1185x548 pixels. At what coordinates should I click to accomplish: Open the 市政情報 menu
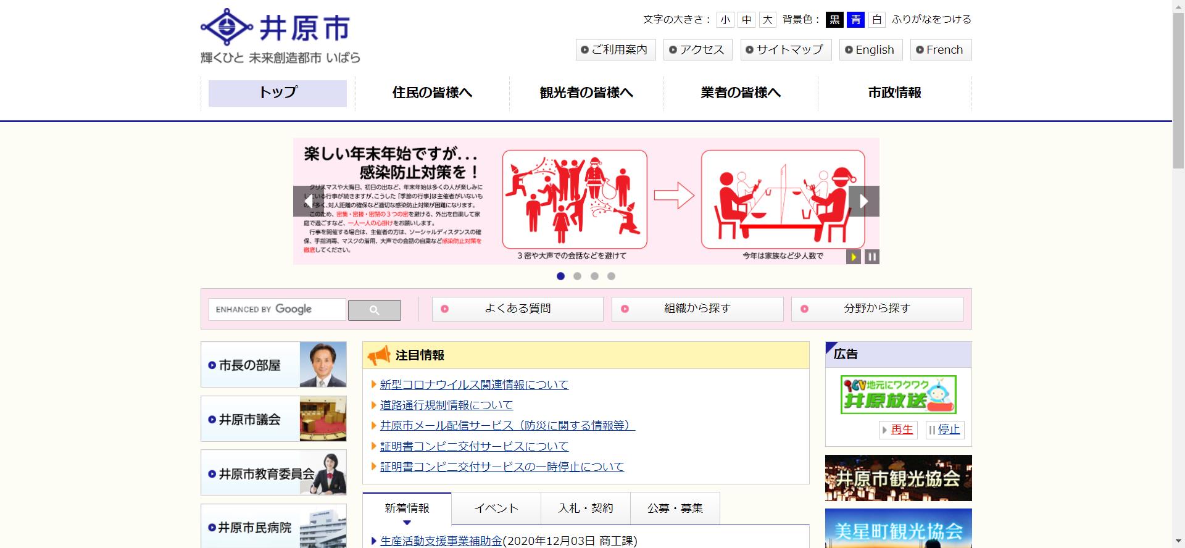coord(894,93)
